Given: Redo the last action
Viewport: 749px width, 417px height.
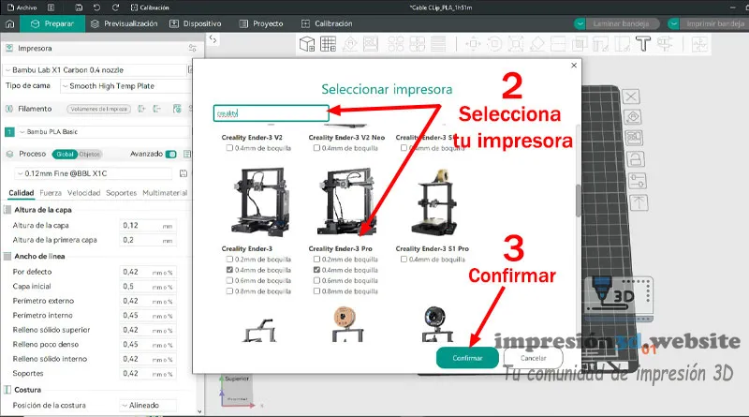Looking at the screenshot, I should point(115,7).
